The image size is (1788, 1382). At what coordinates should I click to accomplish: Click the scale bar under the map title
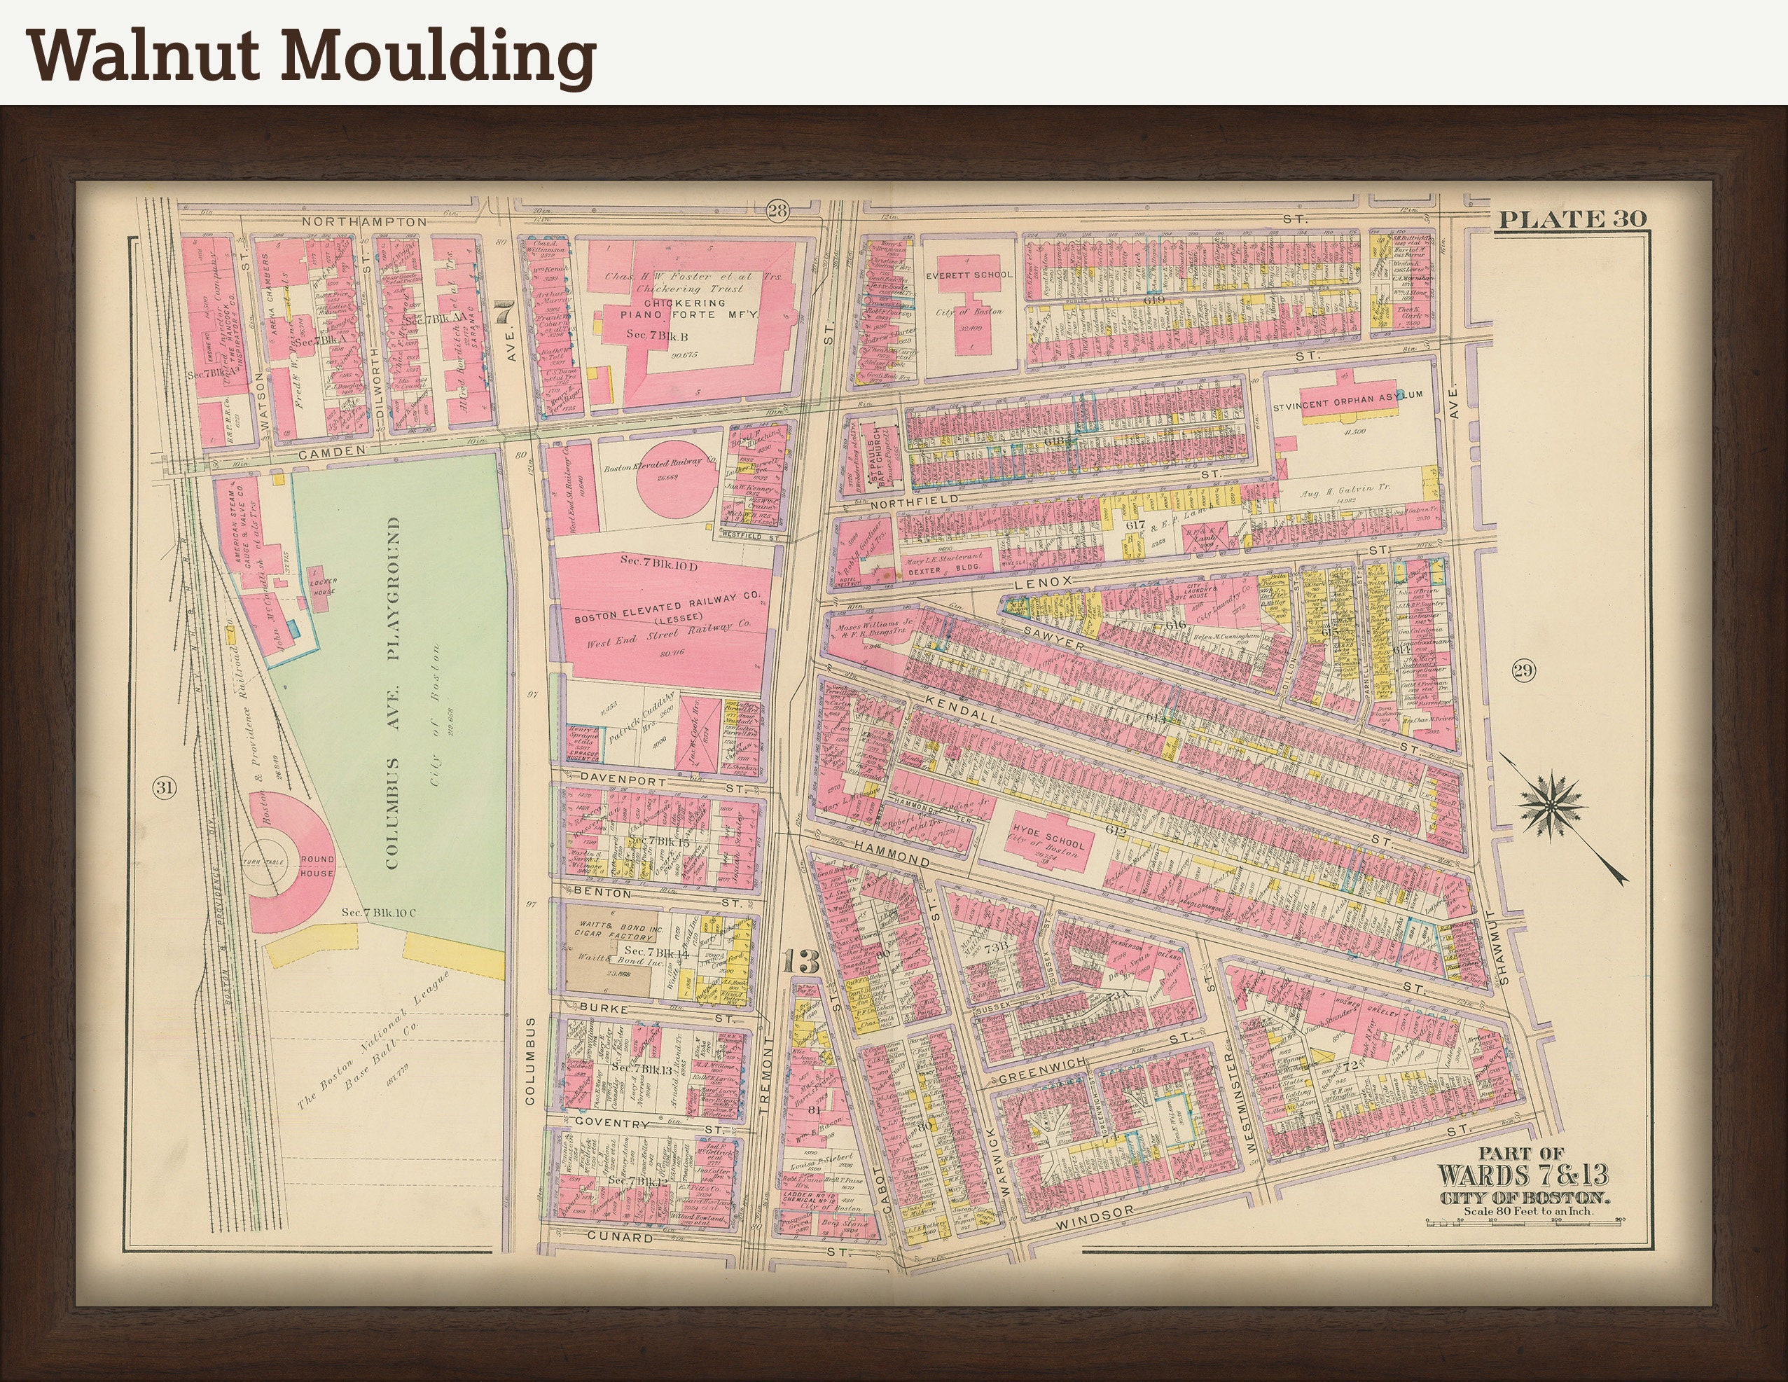[x=1525, y=1222]
